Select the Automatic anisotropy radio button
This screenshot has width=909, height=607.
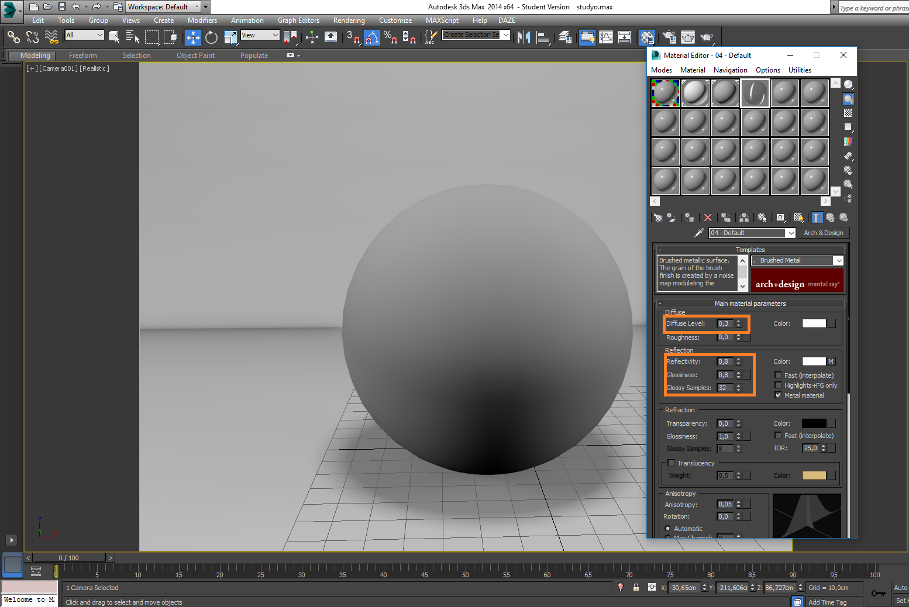pyautogui.click(x=668, y=529)
